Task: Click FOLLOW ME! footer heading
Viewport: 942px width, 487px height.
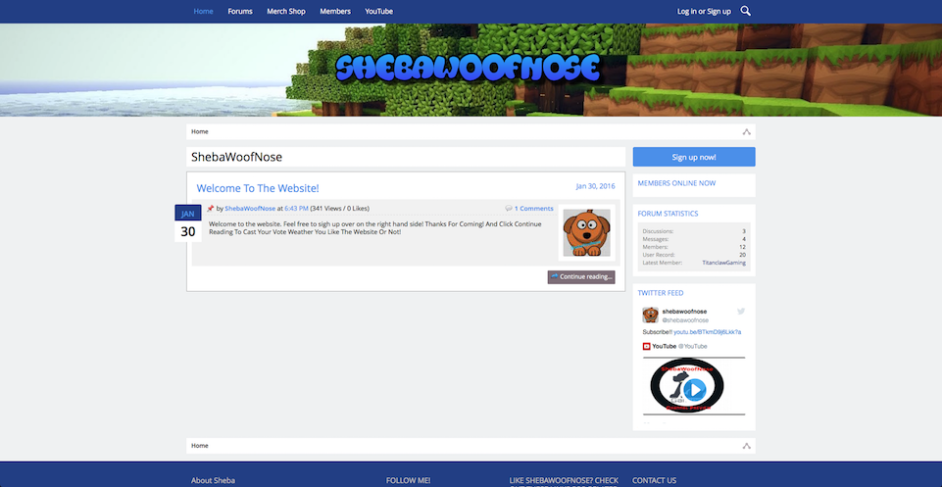Action: point(408,480)
